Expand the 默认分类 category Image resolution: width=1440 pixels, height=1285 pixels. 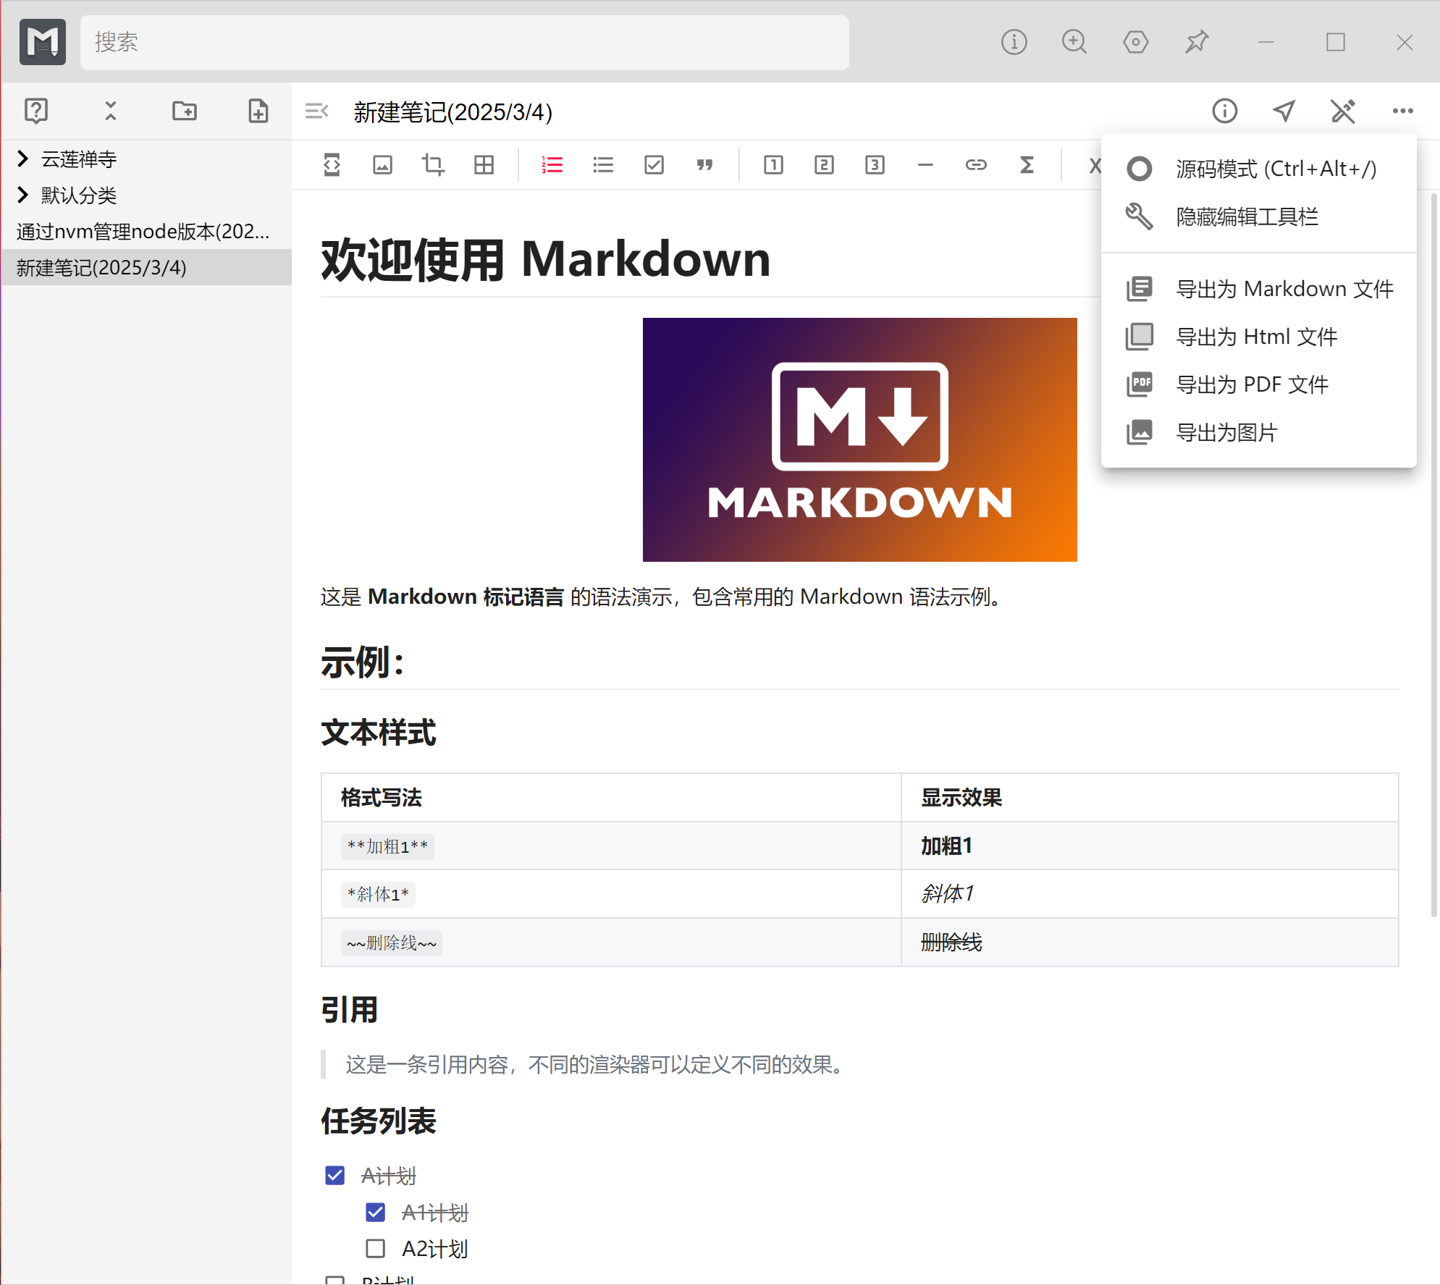[22, 195]
